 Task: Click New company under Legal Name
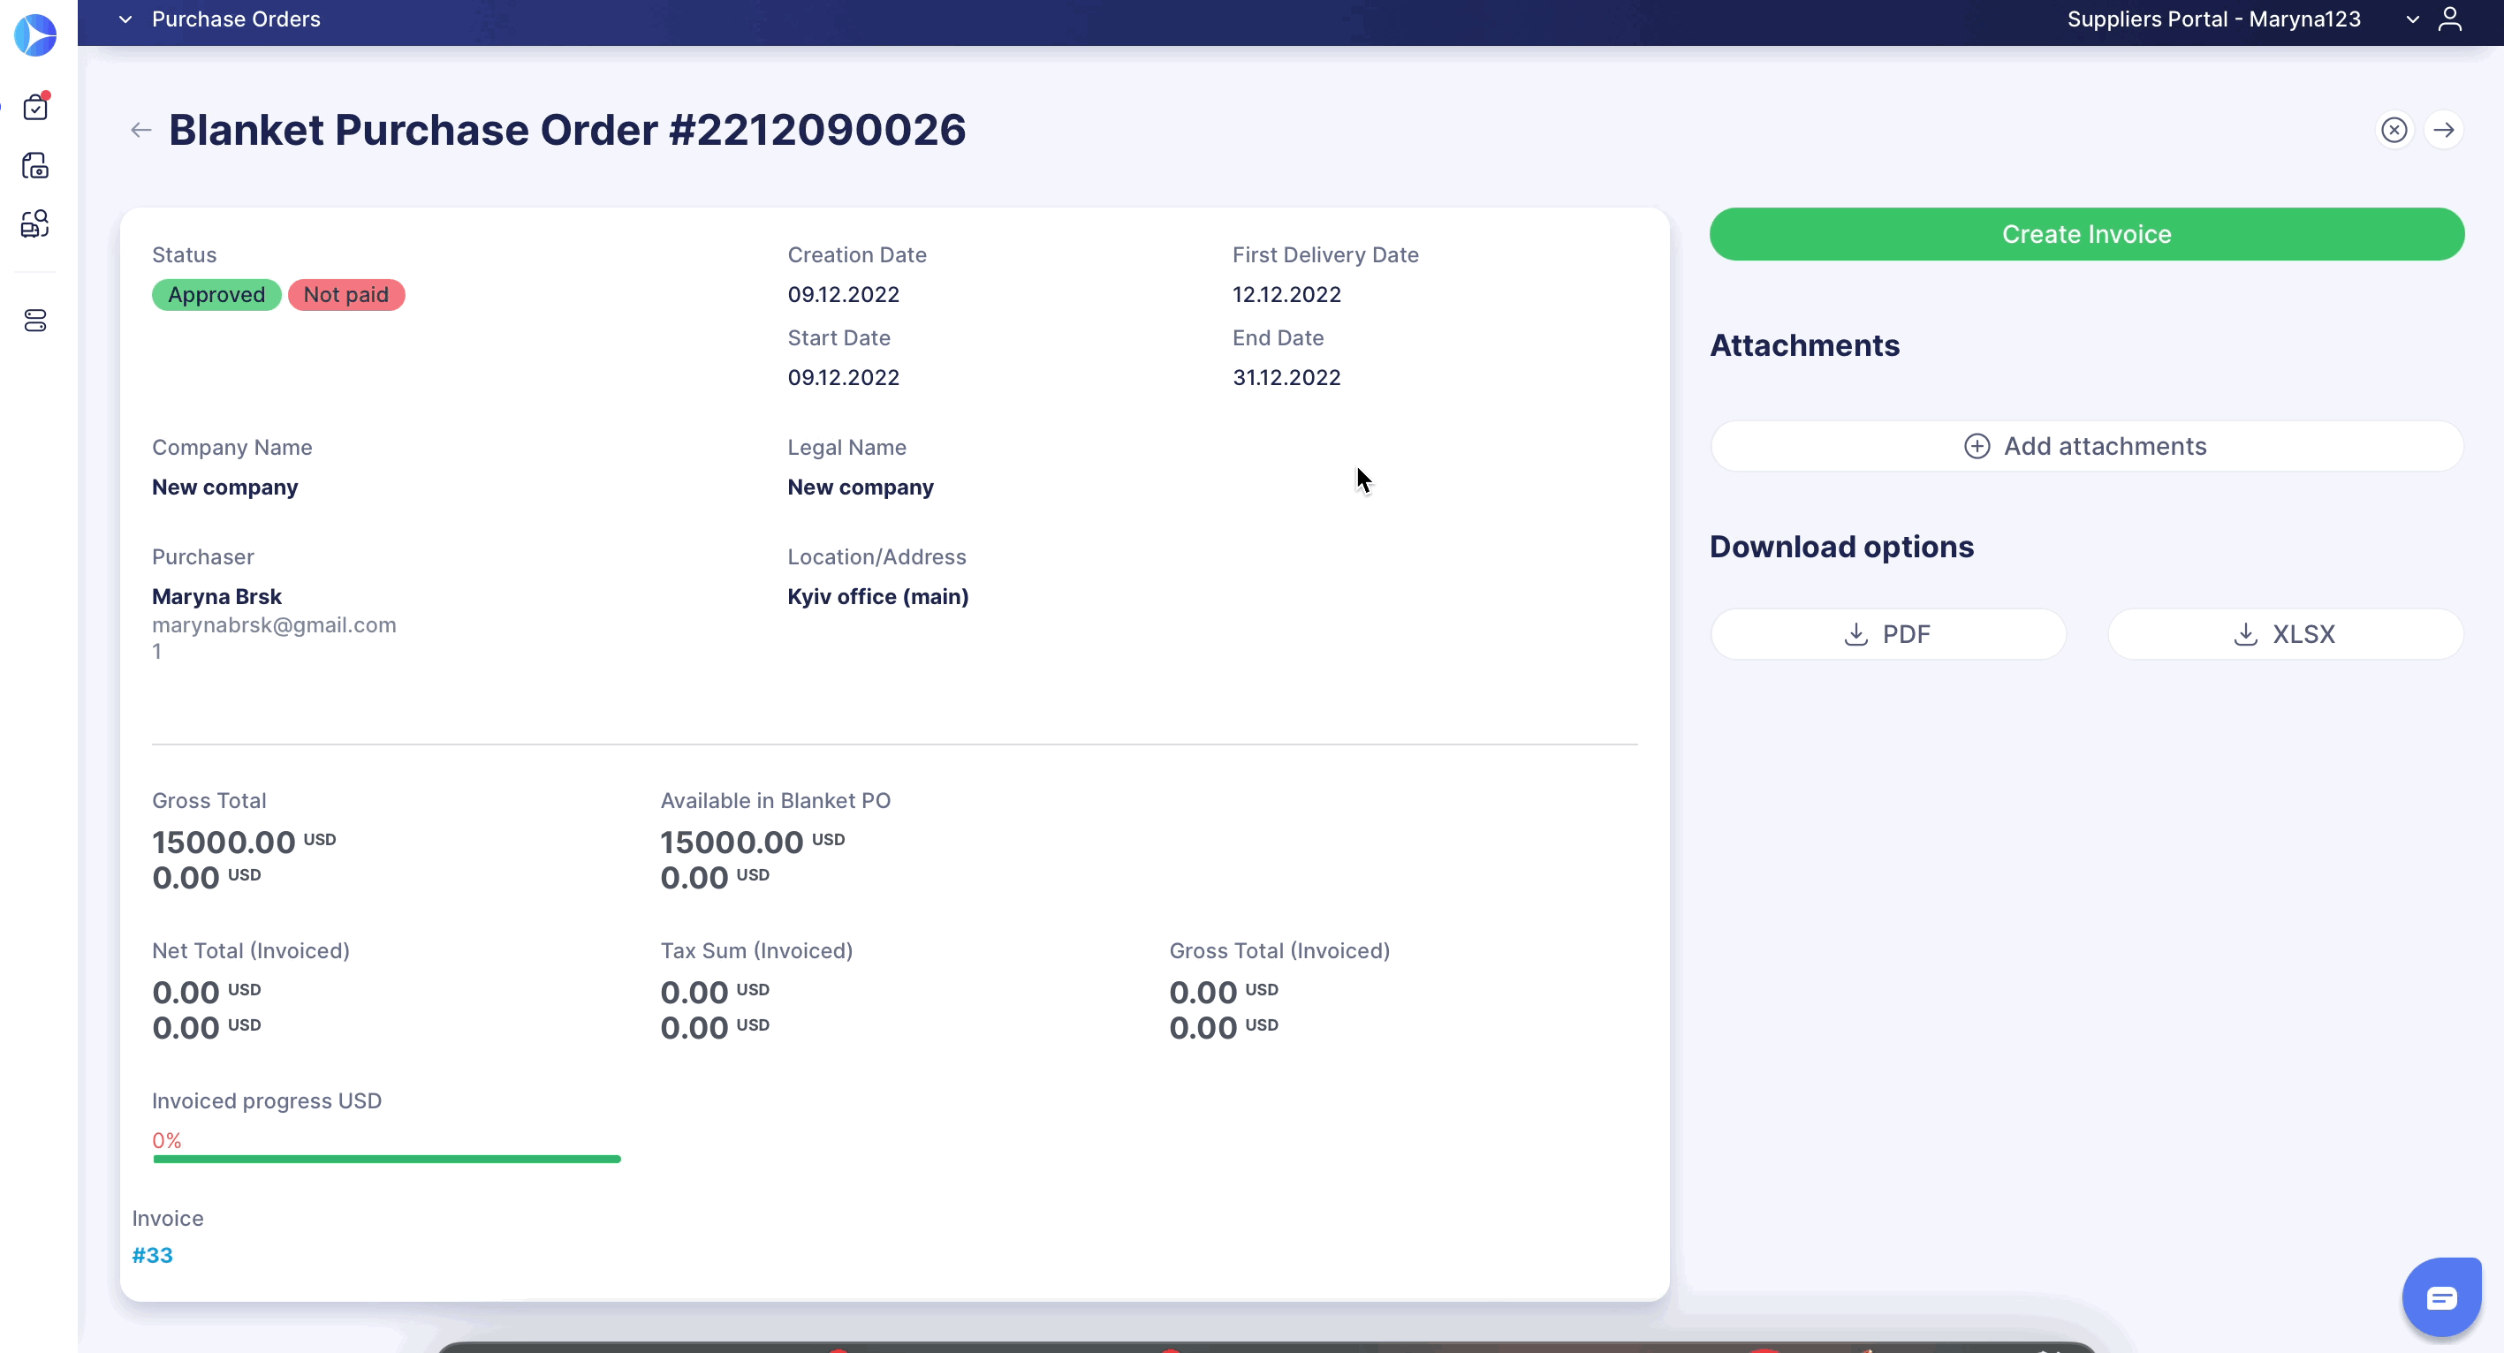pos(861,487)
